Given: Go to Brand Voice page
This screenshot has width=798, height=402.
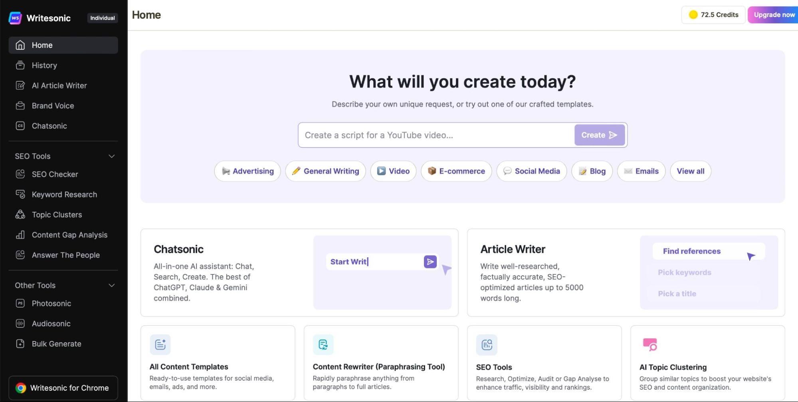Looking at the screenshot, I should point(63,106).
